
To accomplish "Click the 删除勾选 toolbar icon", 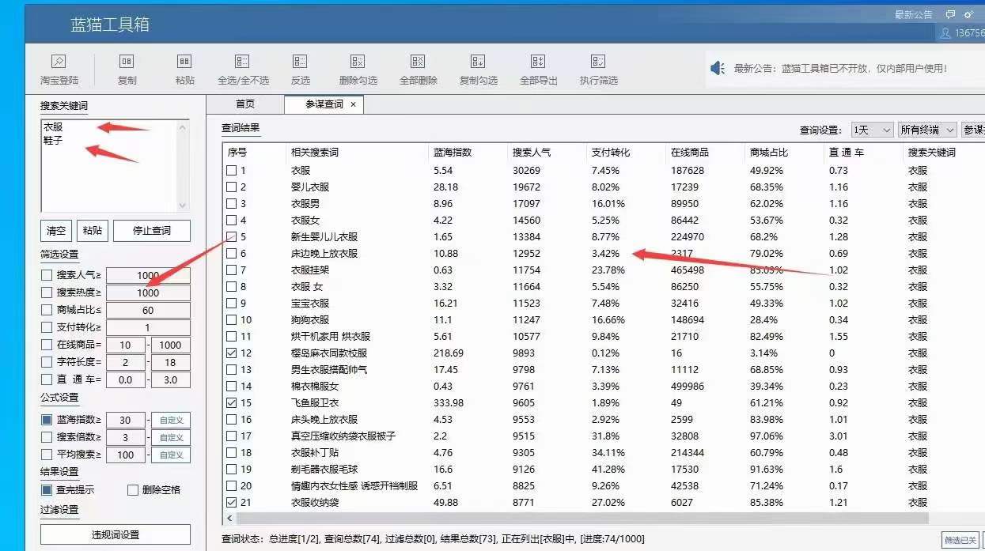I will (x=358, y=62).
